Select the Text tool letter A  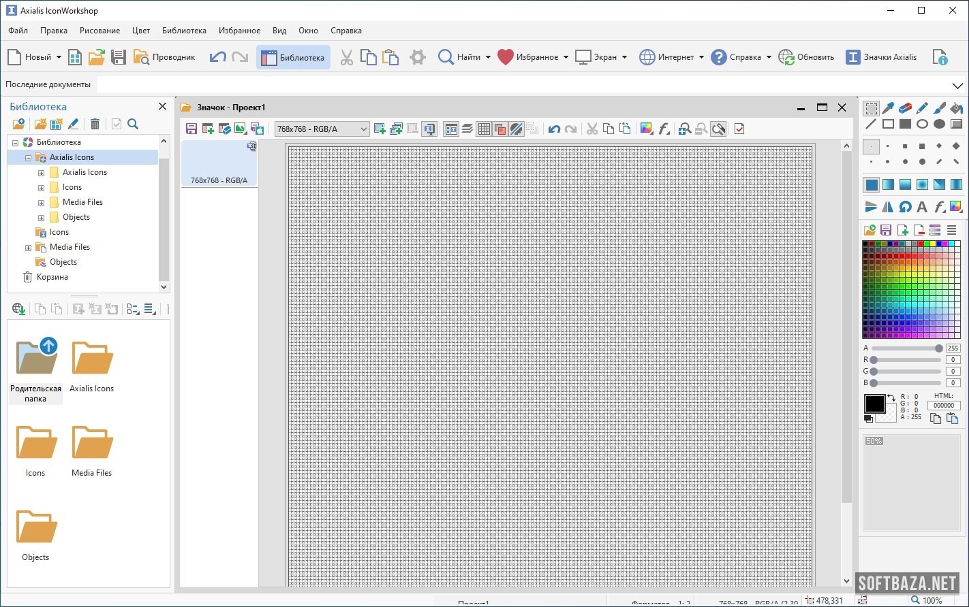922,207
